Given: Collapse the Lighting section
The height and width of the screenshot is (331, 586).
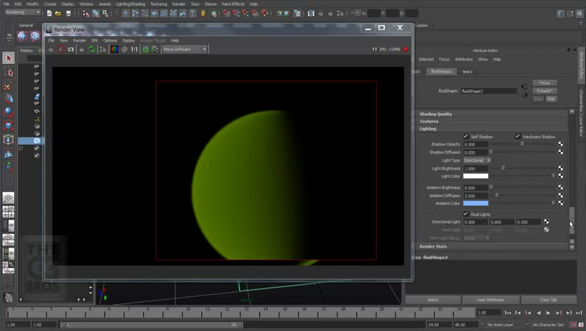Looking at the screenshot, I should 428,129.
